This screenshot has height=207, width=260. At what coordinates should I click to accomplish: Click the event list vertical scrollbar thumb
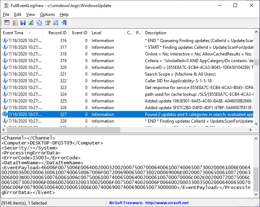256,62
